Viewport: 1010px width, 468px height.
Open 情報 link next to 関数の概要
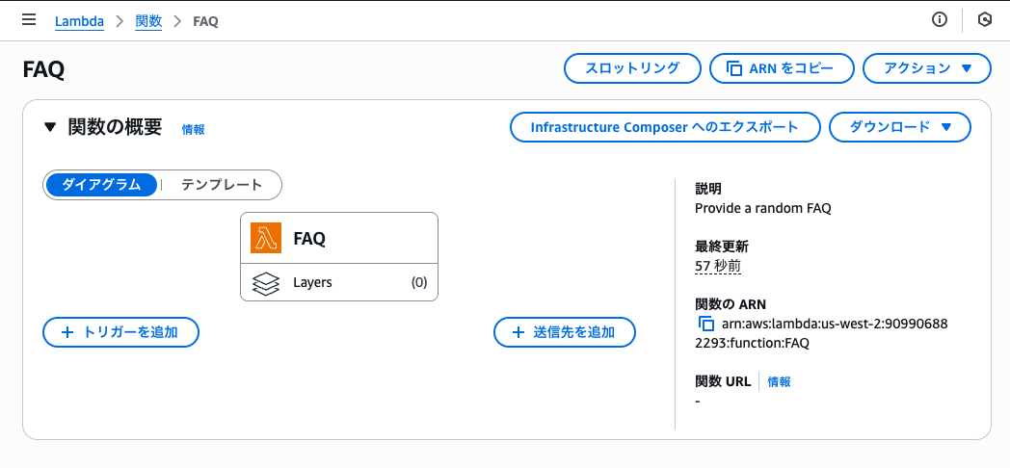193,129
